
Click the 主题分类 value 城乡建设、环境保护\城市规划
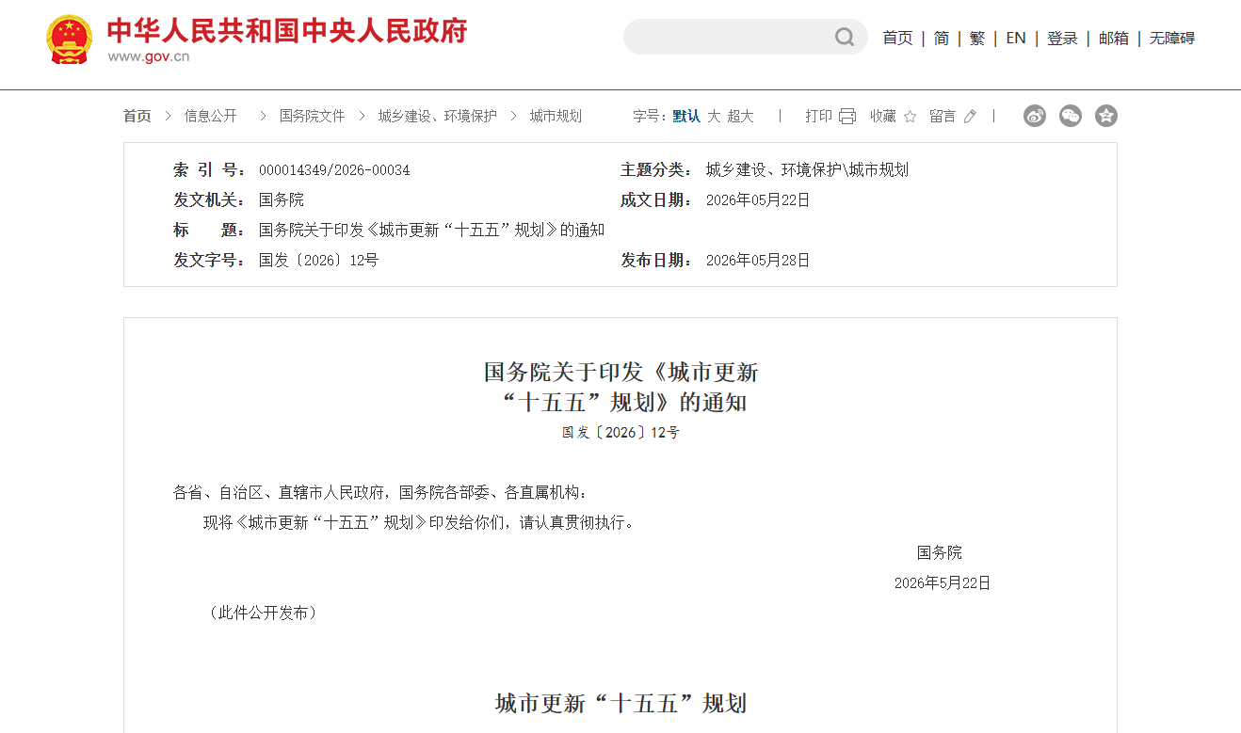(807, 170)
